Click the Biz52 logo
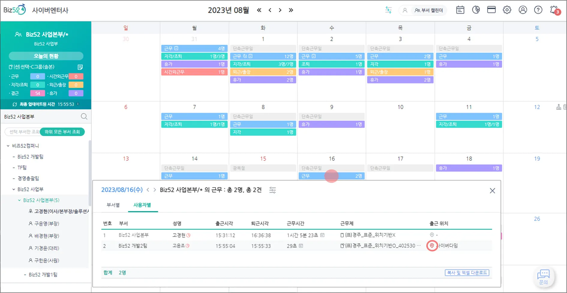This screenshot has width=567, height=293. point(14,10)
